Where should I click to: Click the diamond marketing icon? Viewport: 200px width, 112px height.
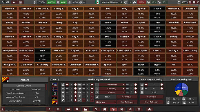63,96
